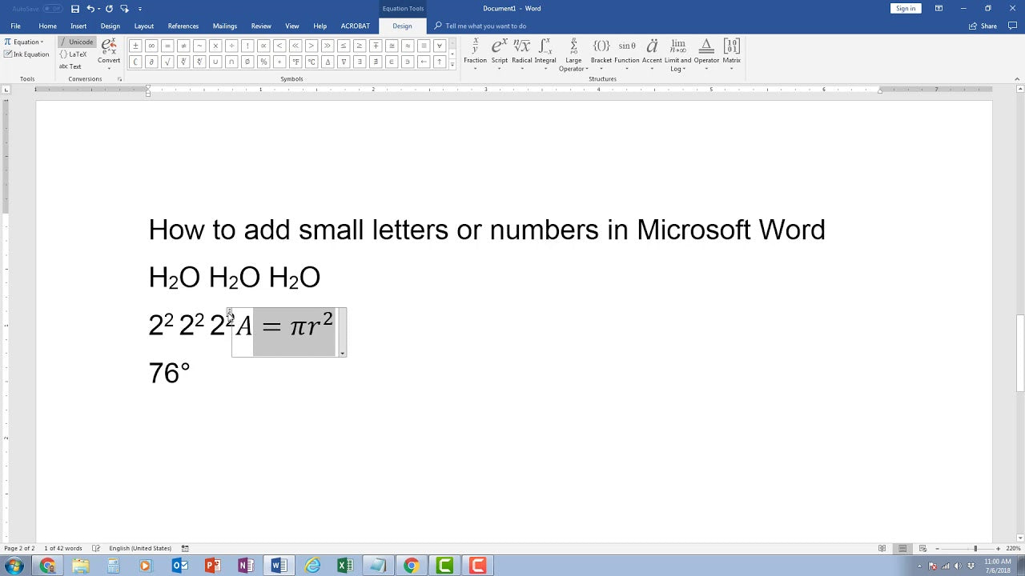
Task: Click the 220% zoom level
Action: tap(1014, 548)
